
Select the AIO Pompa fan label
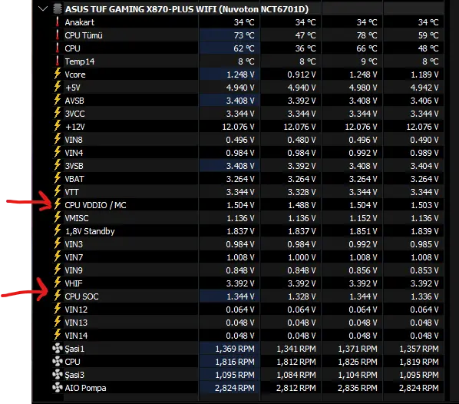(85, 388)
